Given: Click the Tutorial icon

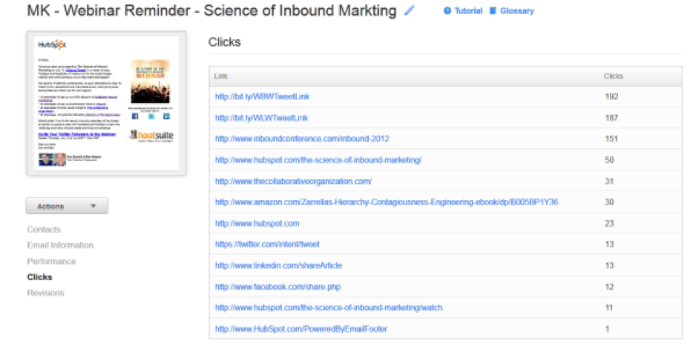Looking at the screenshot, I should click(447, 10).
